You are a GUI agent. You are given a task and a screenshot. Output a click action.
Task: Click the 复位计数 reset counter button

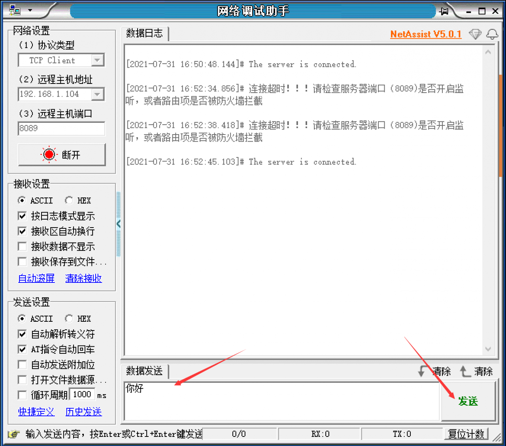coord(466,434)
